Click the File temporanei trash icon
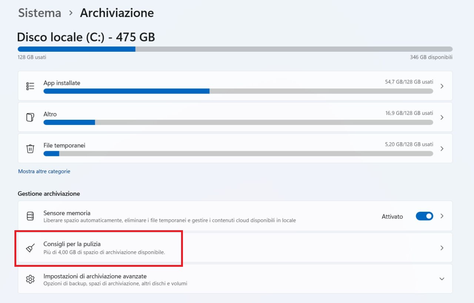Viewport: 474px width, 303px height. pos(30,149)
